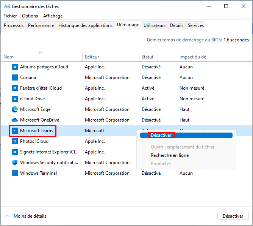Click Activé status of Fenêtre d'état iCloud
This screenshot has height=226, width=253.
click(148, 88)
